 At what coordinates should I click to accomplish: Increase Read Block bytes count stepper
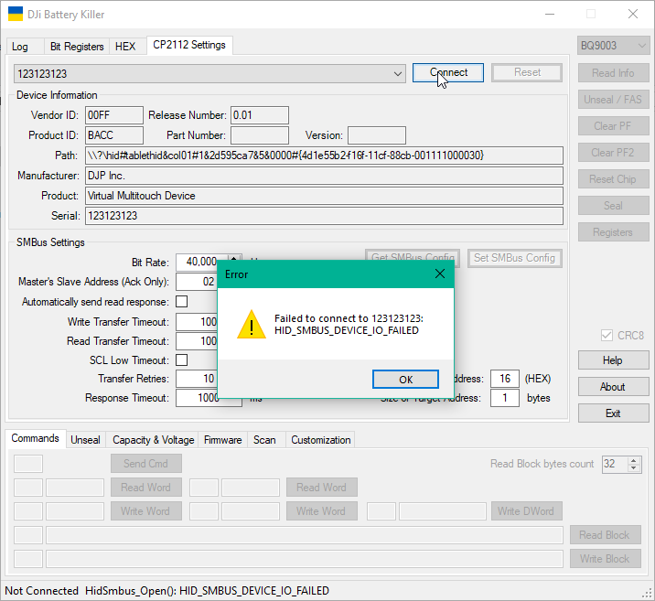[634, 460]
